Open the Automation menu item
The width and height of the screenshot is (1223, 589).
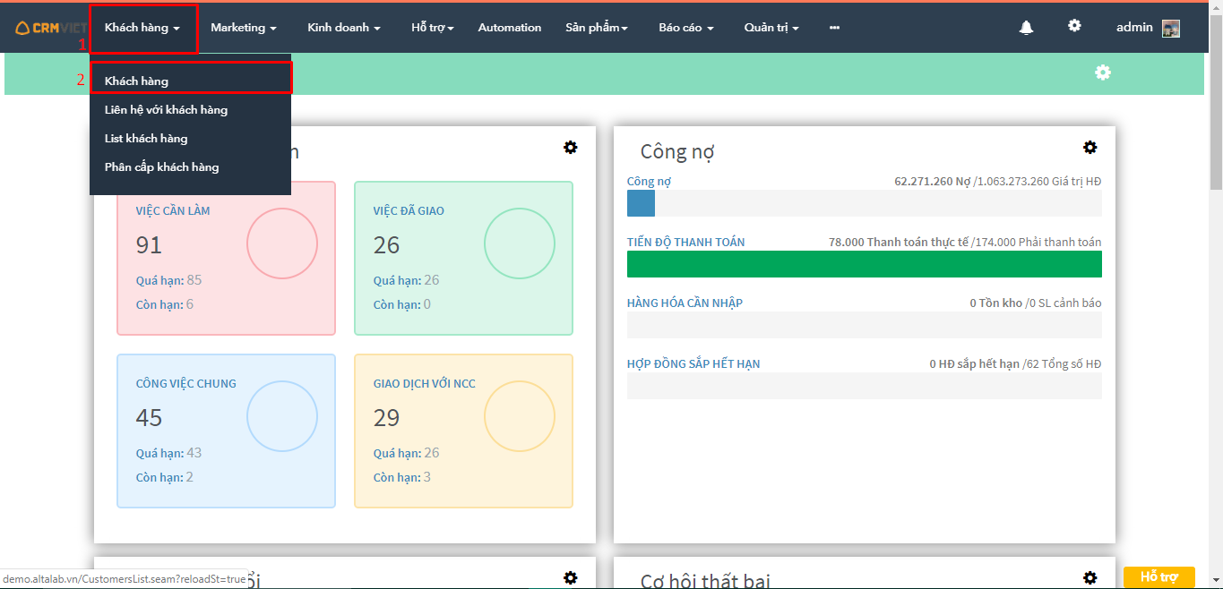click(x=510, y=28)
